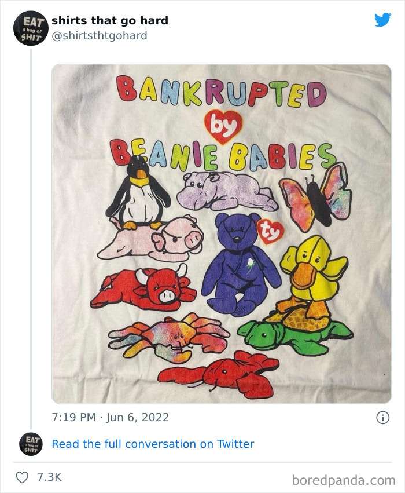Read the full conversation on Twitter
Screen dimensions: 405x493
click(x=153, y=444)
